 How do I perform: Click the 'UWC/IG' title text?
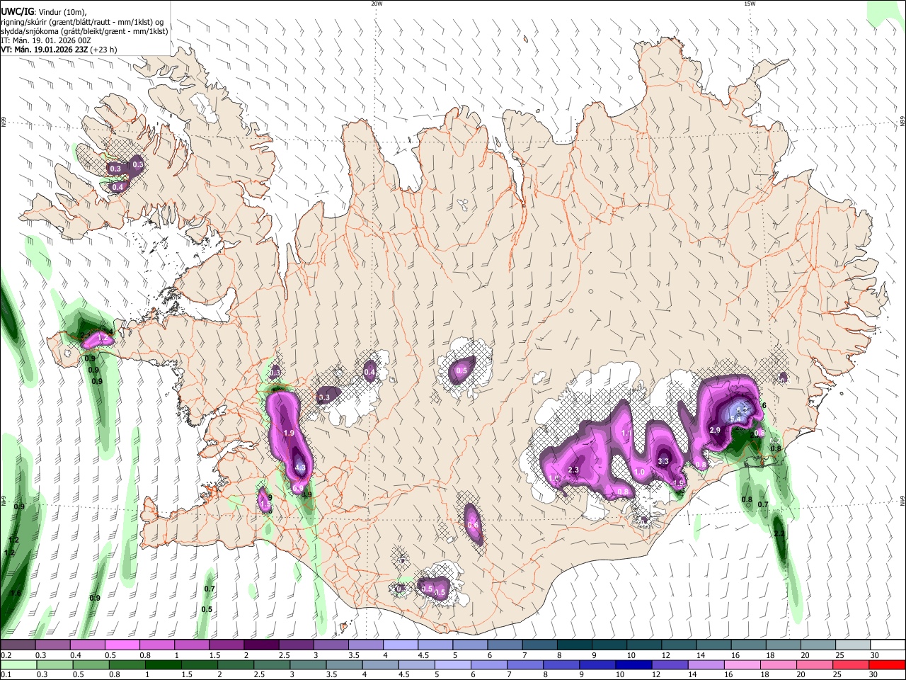17,11
